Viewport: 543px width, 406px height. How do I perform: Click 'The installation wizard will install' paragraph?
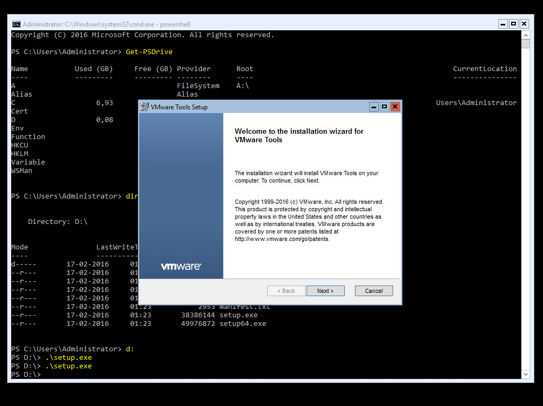(x=307, y=177)
